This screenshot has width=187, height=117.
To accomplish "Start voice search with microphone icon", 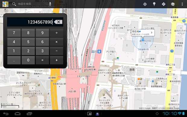I will point(50,4).
